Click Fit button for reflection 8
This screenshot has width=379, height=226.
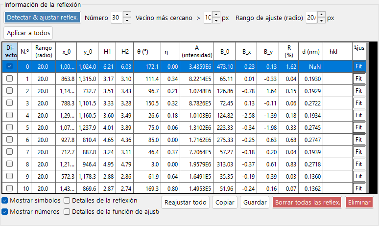[x=359, y=164]
